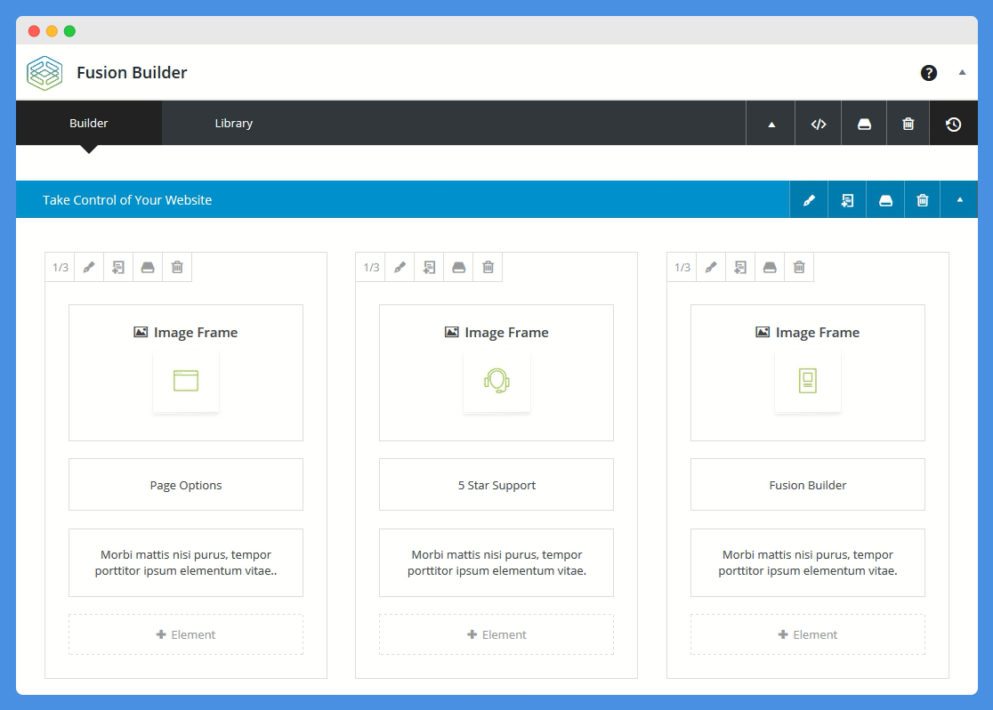Screen dimensions: 993x710
Task: Save the Page Options column to library
Action: click(148, 267)
